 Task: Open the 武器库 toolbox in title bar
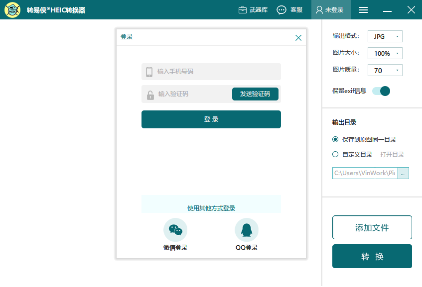(253, 10)
